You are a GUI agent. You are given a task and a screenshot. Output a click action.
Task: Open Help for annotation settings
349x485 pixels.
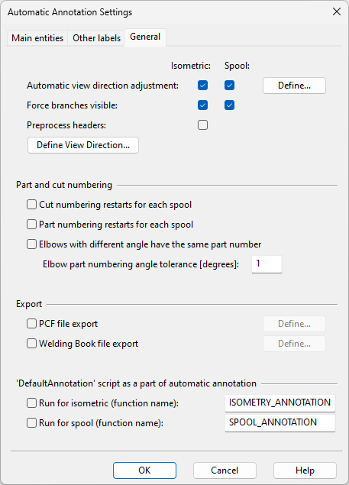click(x=305, y=470)
